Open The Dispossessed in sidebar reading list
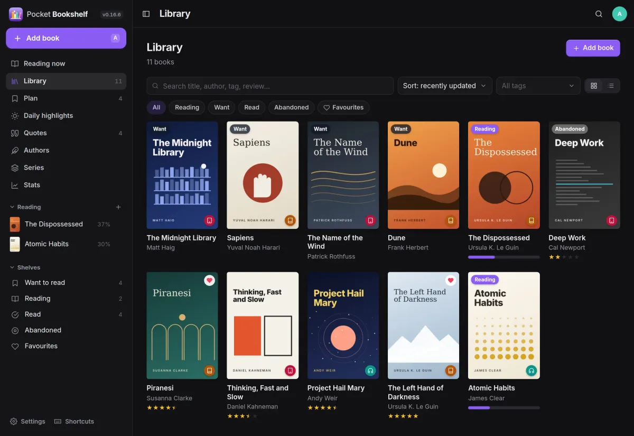Viewport: 634px width, 436px height. 66,224
